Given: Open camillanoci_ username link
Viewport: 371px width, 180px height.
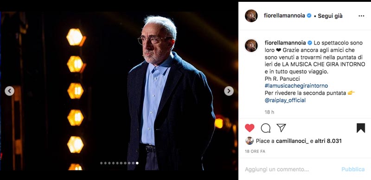Looking at the screenshot, I should tap(292, 141).
